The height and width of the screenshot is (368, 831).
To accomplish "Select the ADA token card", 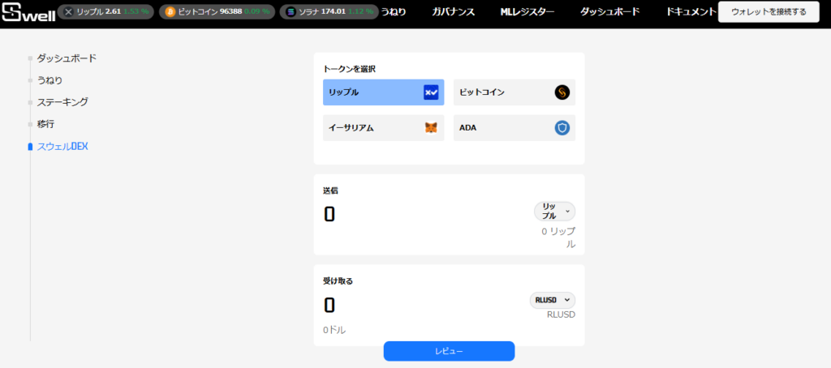I will pos(514,128).
